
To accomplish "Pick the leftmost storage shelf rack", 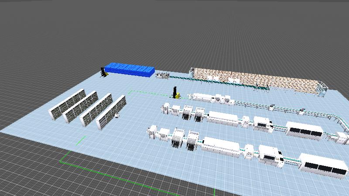I will tap(68, 104).
